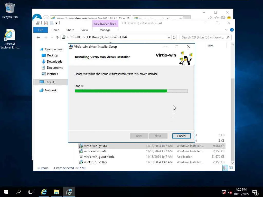Click the winfsp-2.0.23075 installer file icon

pos(81,162)
